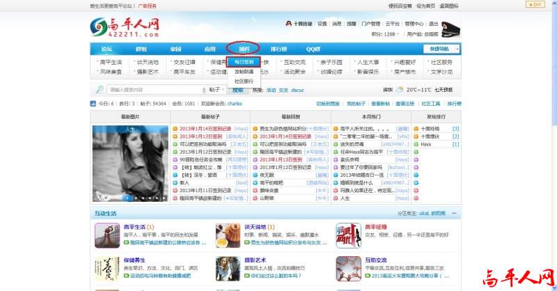Open the QQ群 navigation tab

313,49
